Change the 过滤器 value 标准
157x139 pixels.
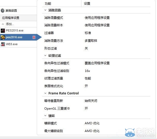88,33
